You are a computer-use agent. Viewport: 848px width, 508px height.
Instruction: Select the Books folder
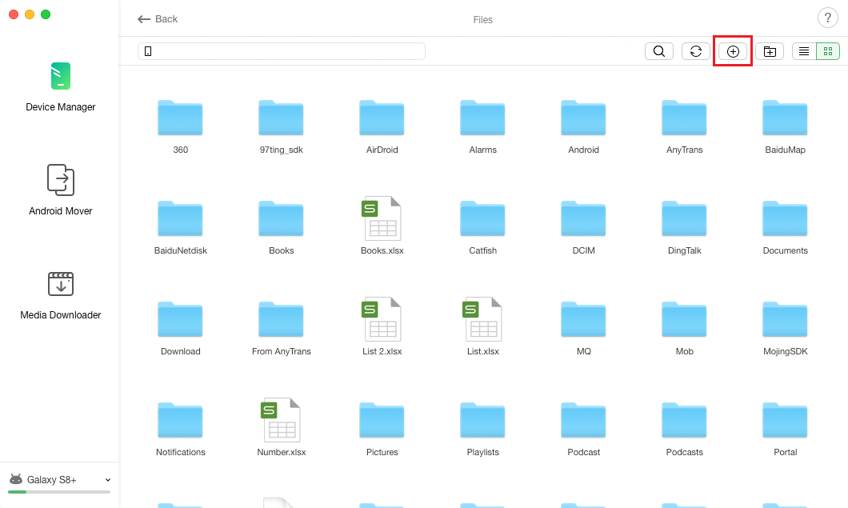point(282,218)
